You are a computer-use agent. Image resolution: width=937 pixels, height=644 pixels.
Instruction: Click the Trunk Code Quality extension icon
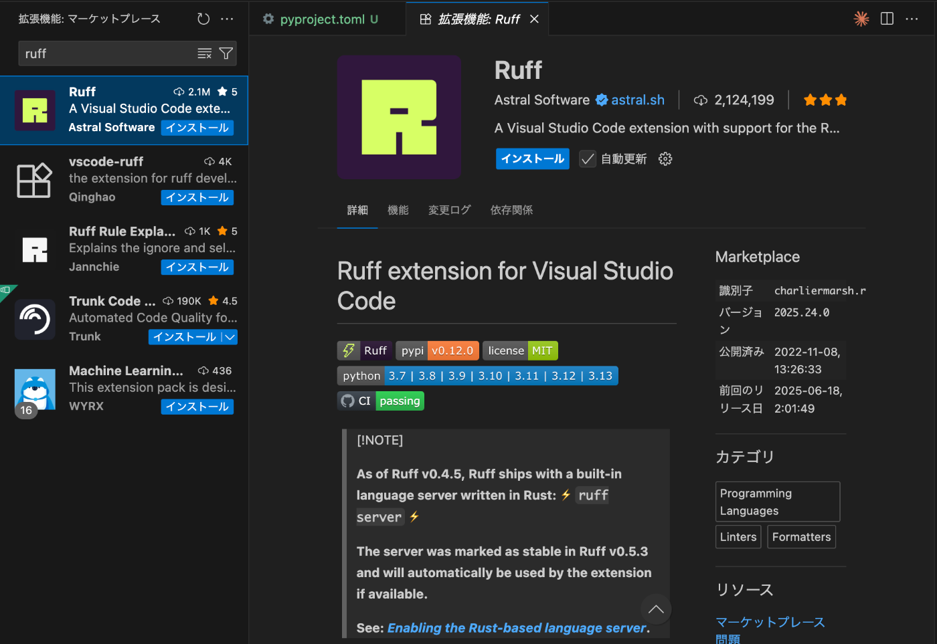(x=35, y=320)
